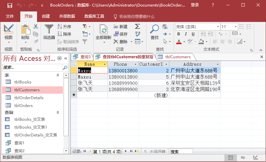Click Refresh All (全部刷新) icon
Viewport: 266px width, 162px height.
point(104,32)
